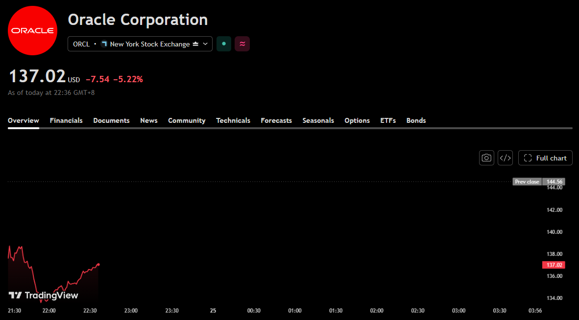
Task: Click the 25 date axis label
Action: point(213,310)
